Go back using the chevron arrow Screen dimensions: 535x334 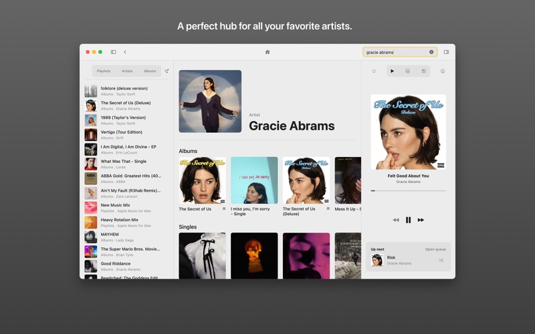(x=125, y=52)
